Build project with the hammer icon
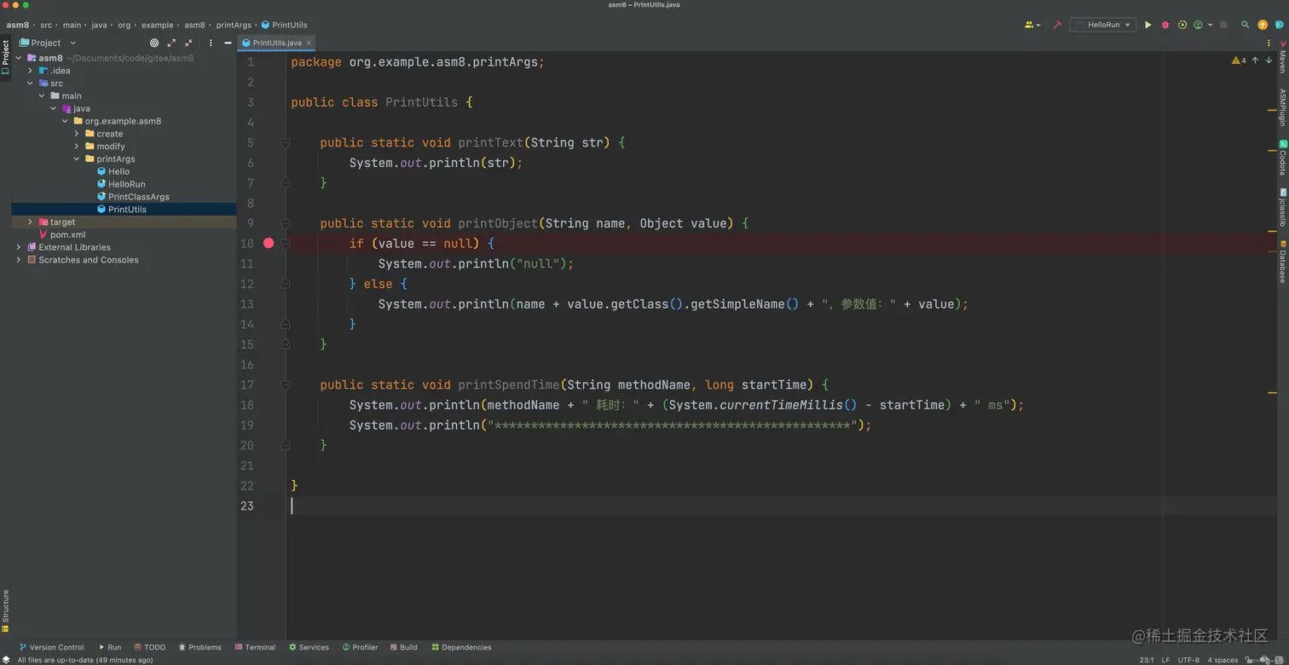This screenshot has width=1289, height=665. (x=1057, y=25)
